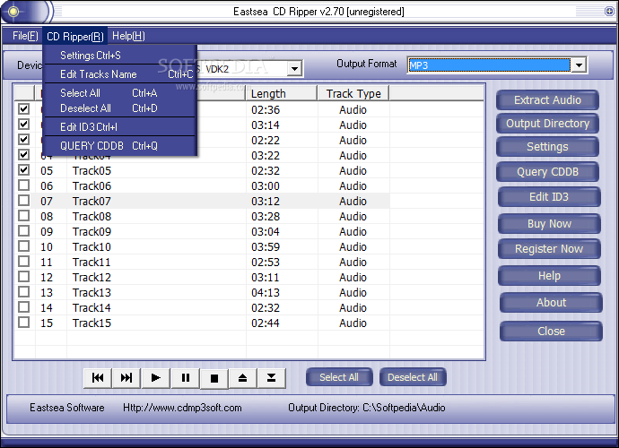This screenshot has width=619, height=448.
Task: Click the next track playback button
Action: click(126, 378)
